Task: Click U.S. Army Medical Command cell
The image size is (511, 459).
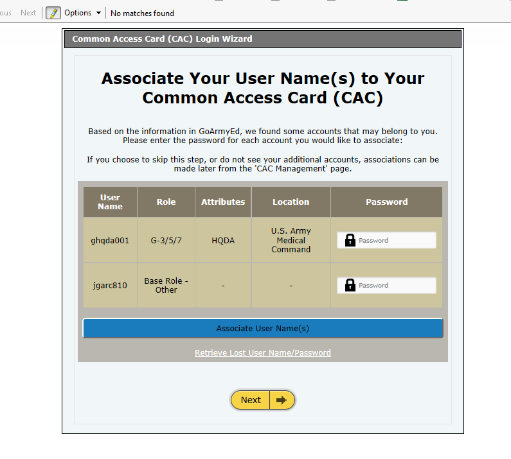Action: [291, 240]
